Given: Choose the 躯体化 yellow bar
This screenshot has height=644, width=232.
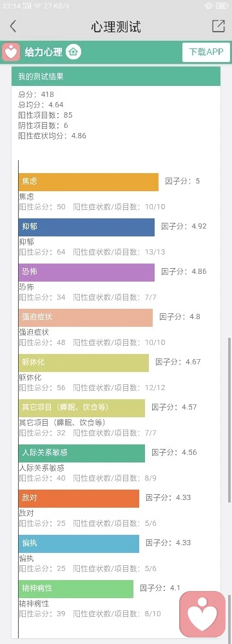Looking at the screenshot, I should click(x=84, y=362).
